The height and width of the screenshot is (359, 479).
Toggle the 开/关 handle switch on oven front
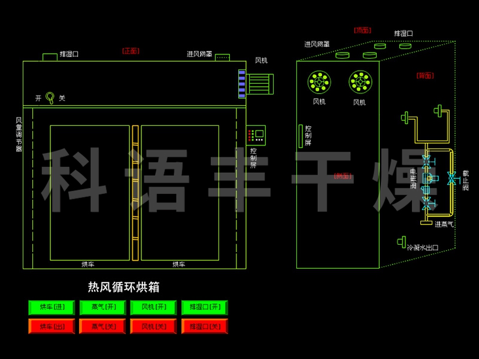click(x=50, y=98)
